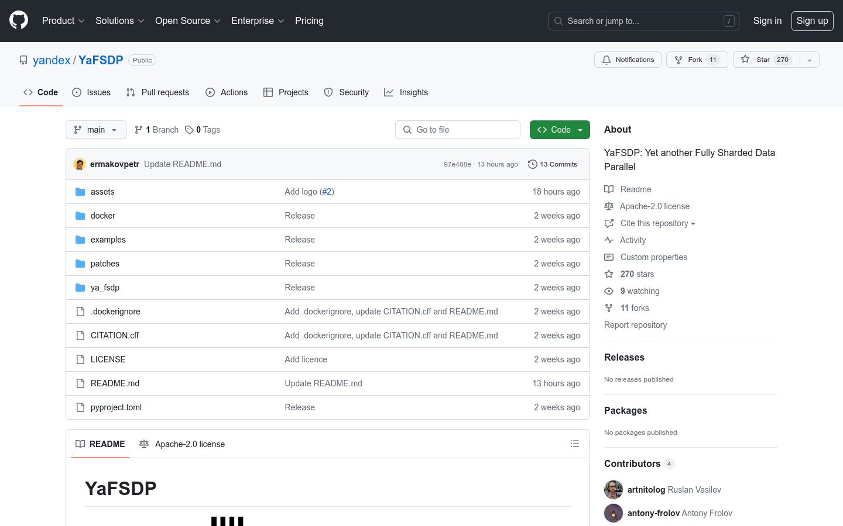This screenshot has width=843, height=526.
Task: Click the Packages heading link
Action: [625, 410]
